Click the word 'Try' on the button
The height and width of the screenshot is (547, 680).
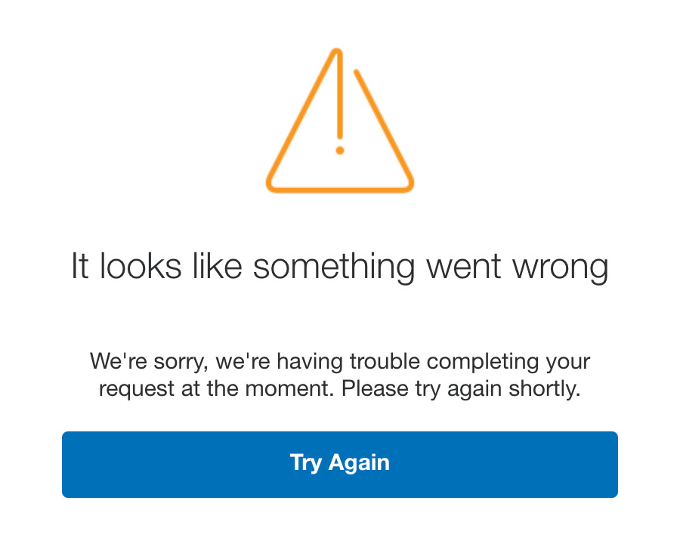[x=306, y=463]
